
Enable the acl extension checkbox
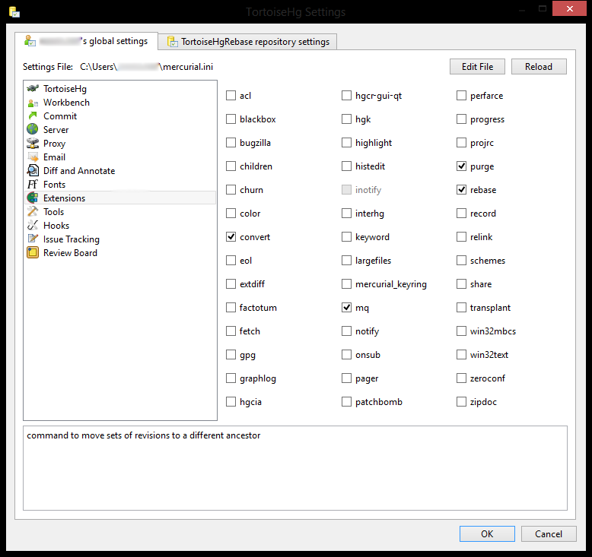[x=231, y=96]
